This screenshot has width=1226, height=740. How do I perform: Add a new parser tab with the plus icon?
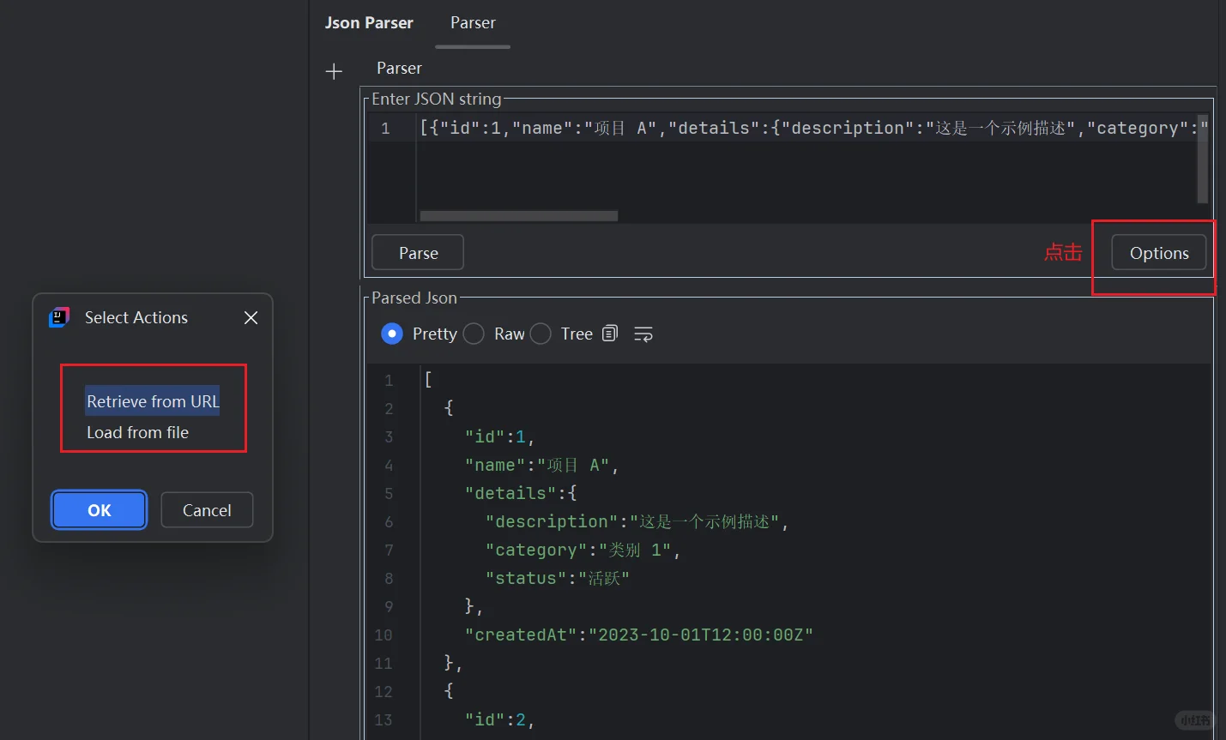tap(334, 71)
